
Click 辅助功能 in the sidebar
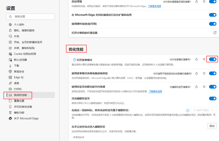click(19, 113)
